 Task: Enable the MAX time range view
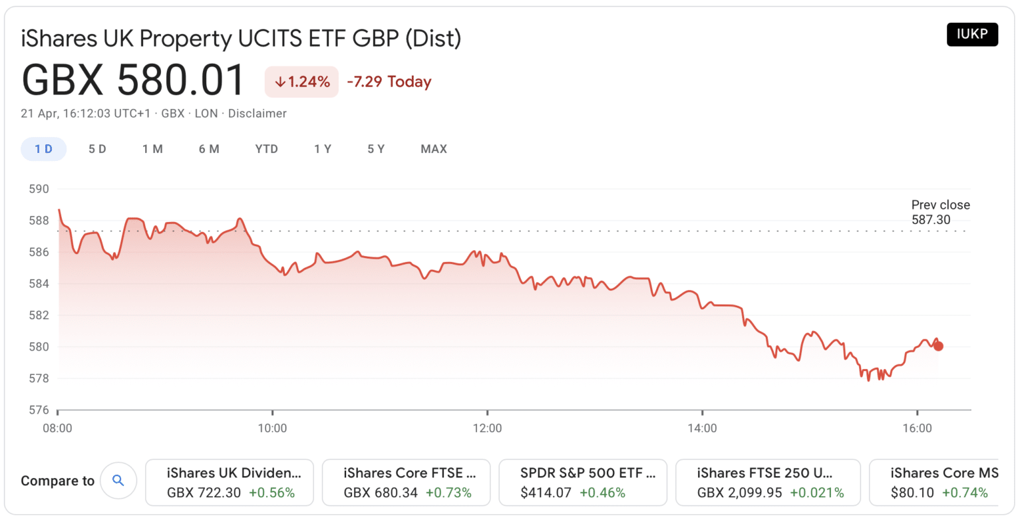433,149
